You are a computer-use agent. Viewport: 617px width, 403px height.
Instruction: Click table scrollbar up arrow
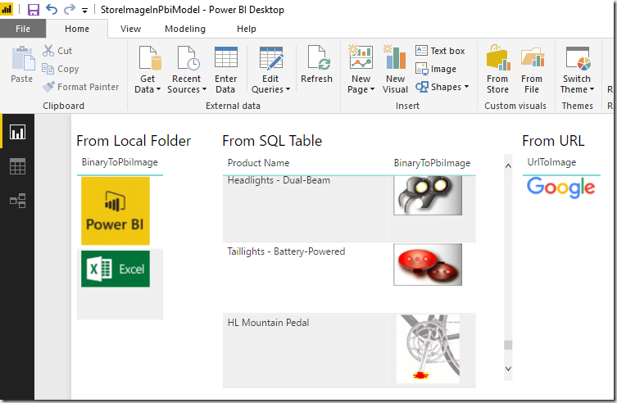click(508, 166)
